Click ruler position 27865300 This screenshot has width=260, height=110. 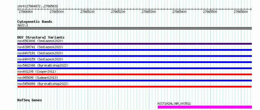pyautogui.click(x=149, y=12)
